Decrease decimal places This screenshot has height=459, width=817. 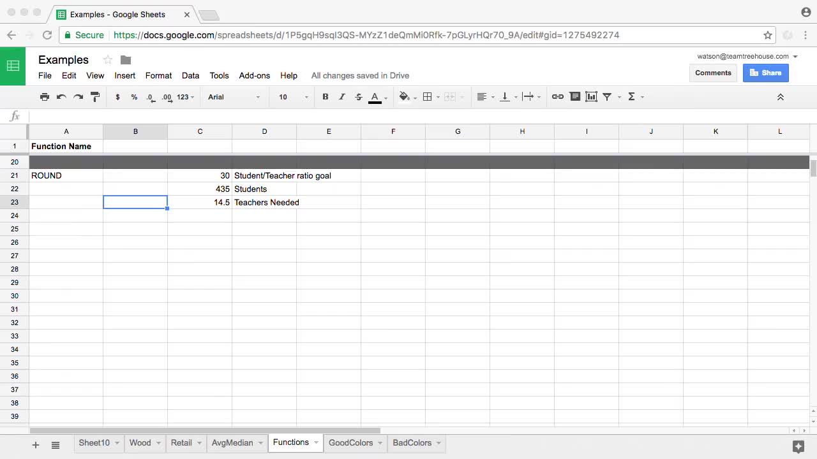tap(149, 97)
